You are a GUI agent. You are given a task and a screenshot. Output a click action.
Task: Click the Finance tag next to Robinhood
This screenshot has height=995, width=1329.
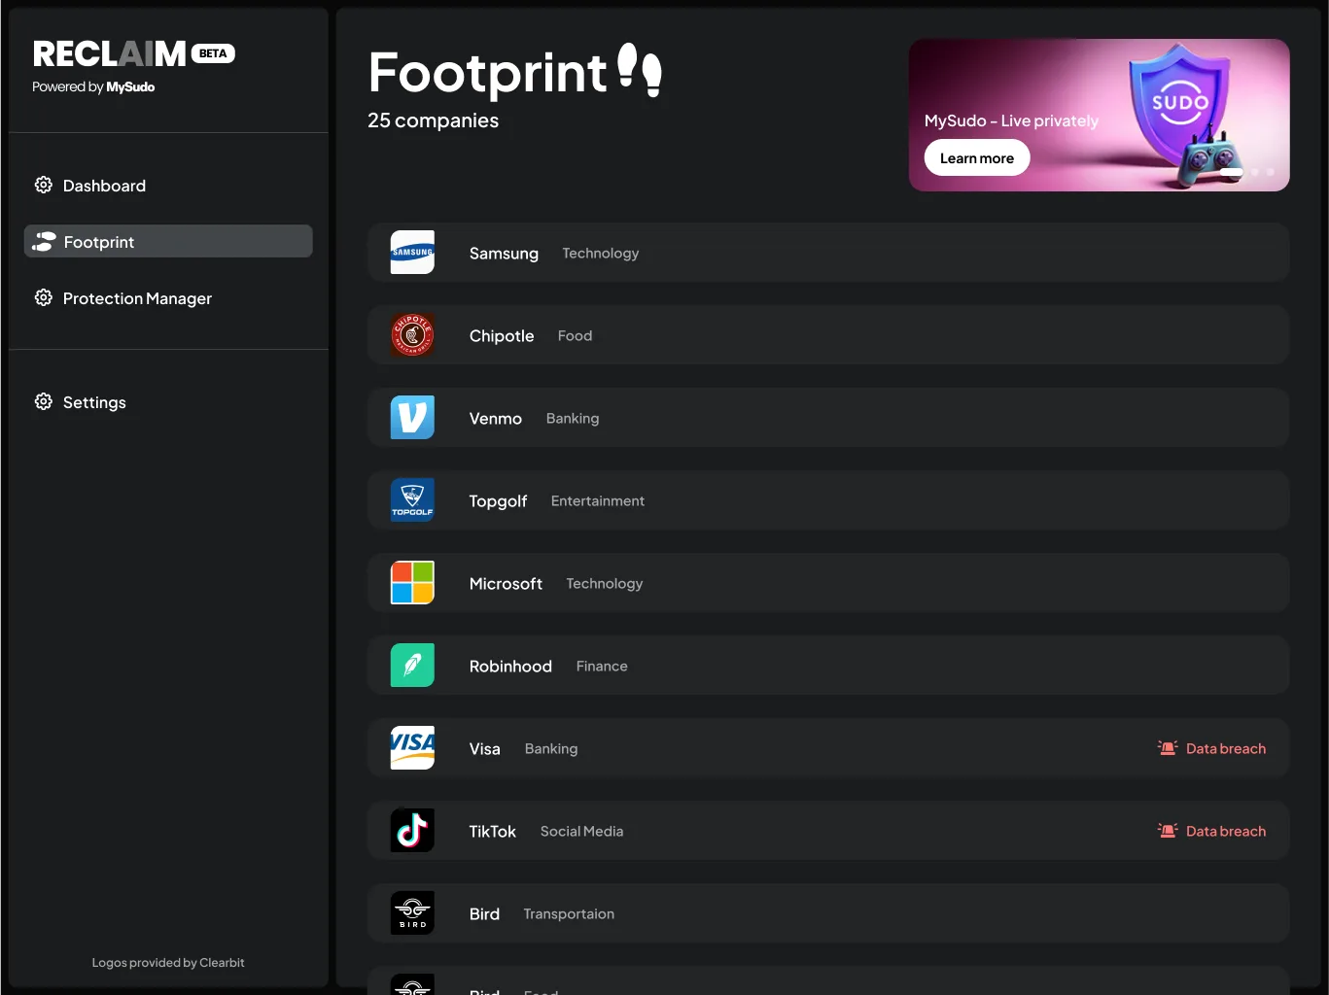click(602, 667)
